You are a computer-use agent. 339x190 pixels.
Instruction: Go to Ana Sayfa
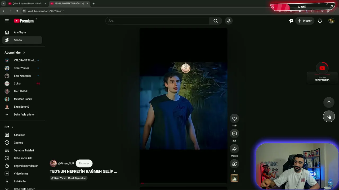pos(22,32)
